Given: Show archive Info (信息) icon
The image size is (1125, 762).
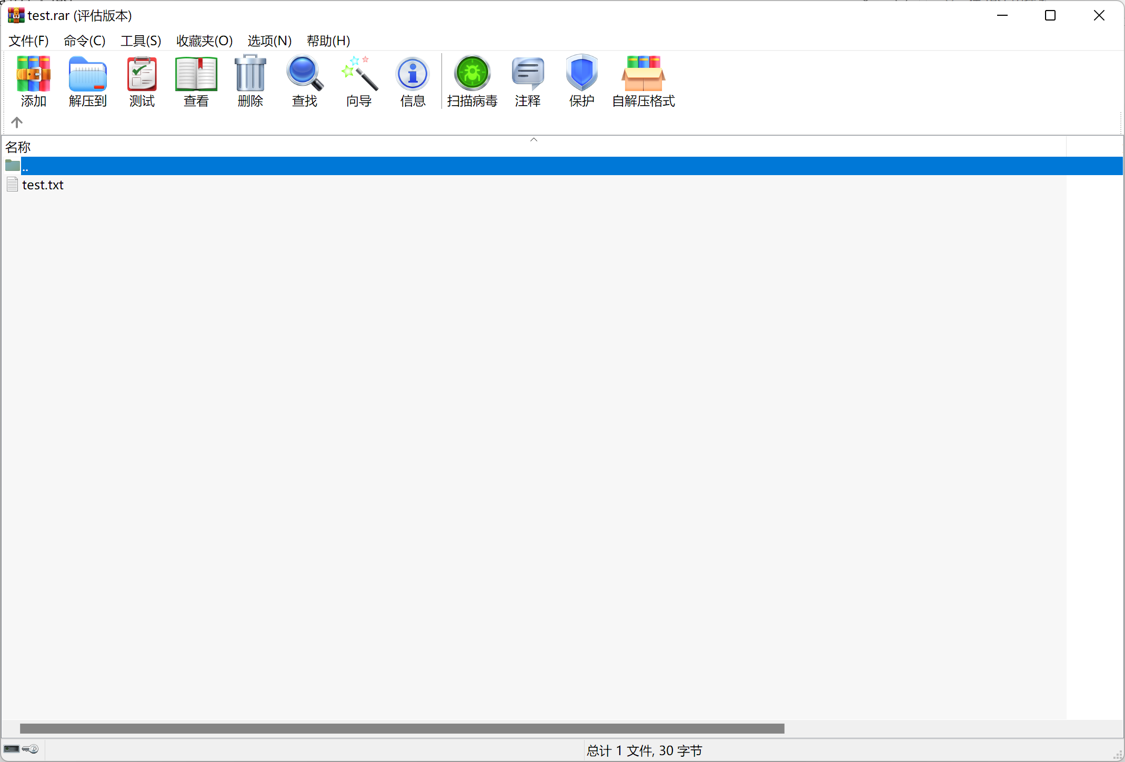Looking at the screenshot, I should [x=413, y=82].
